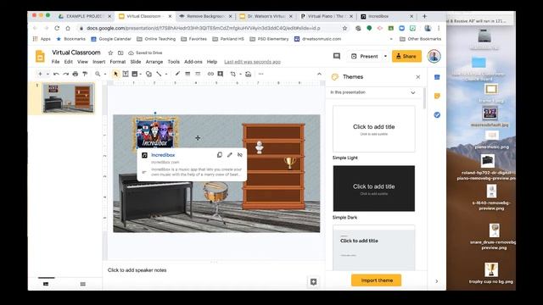
Task: Click the Undo arrow in toolbar
Action: tap(56, 74)
